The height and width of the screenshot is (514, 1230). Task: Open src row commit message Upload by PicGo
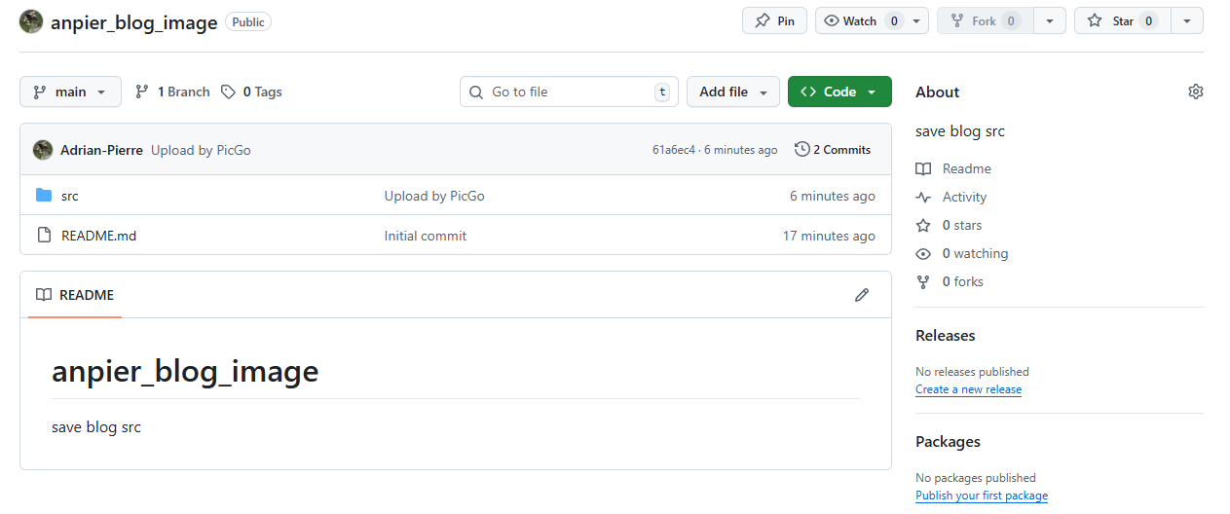(434, 196)
